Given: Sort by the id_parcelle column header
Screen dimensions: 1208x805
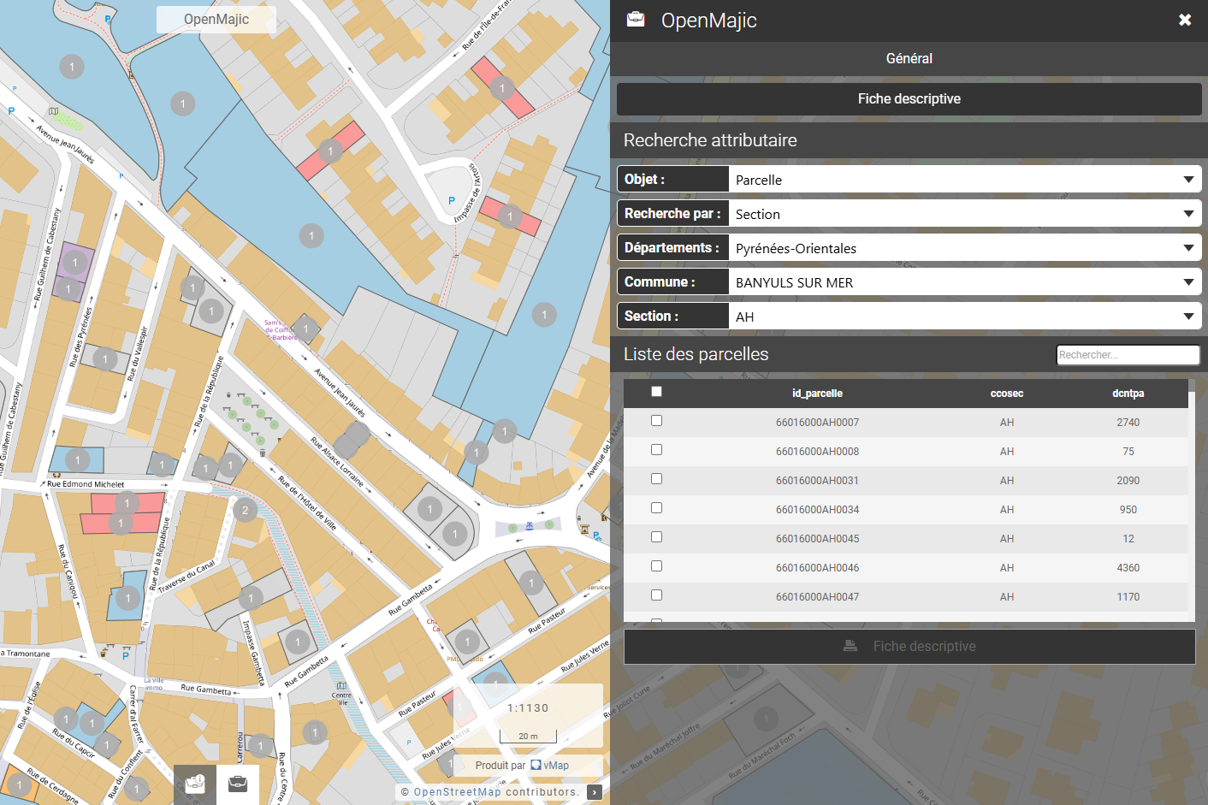Looking at the screenshot, I should [817, 394].
